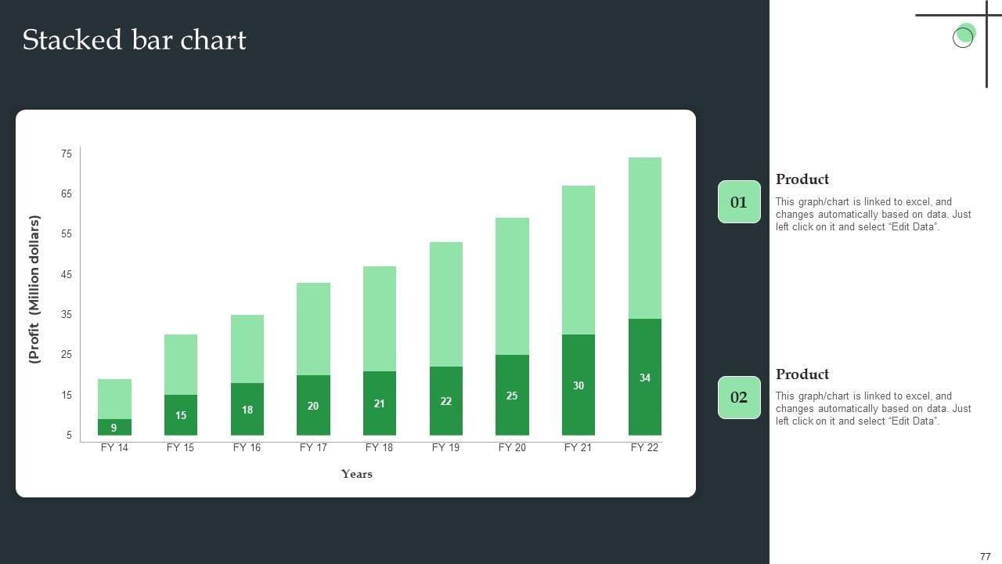This screenshot has height=564, width=1002.
Task: Select the light green upper segment of FY 15 bar
Action: pyautogui.click(x=181, y=364)
